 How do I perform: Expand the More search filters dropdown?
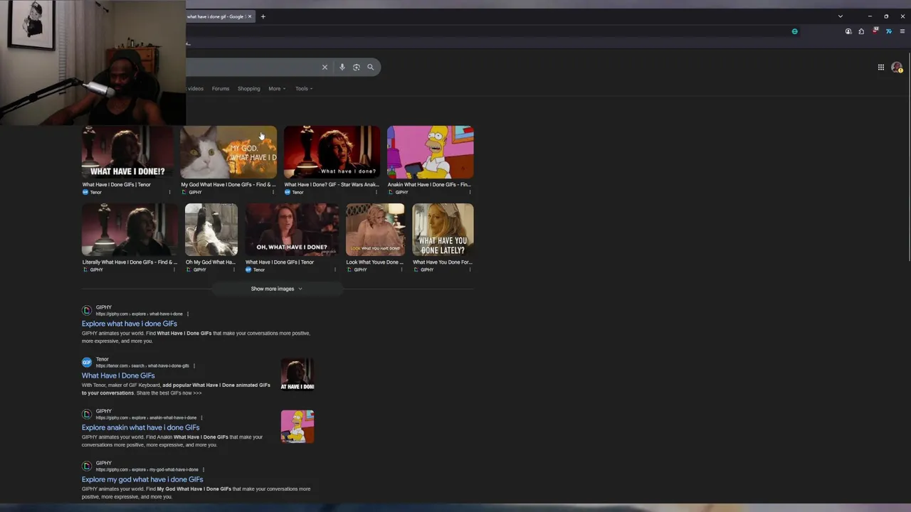point(277,89)
